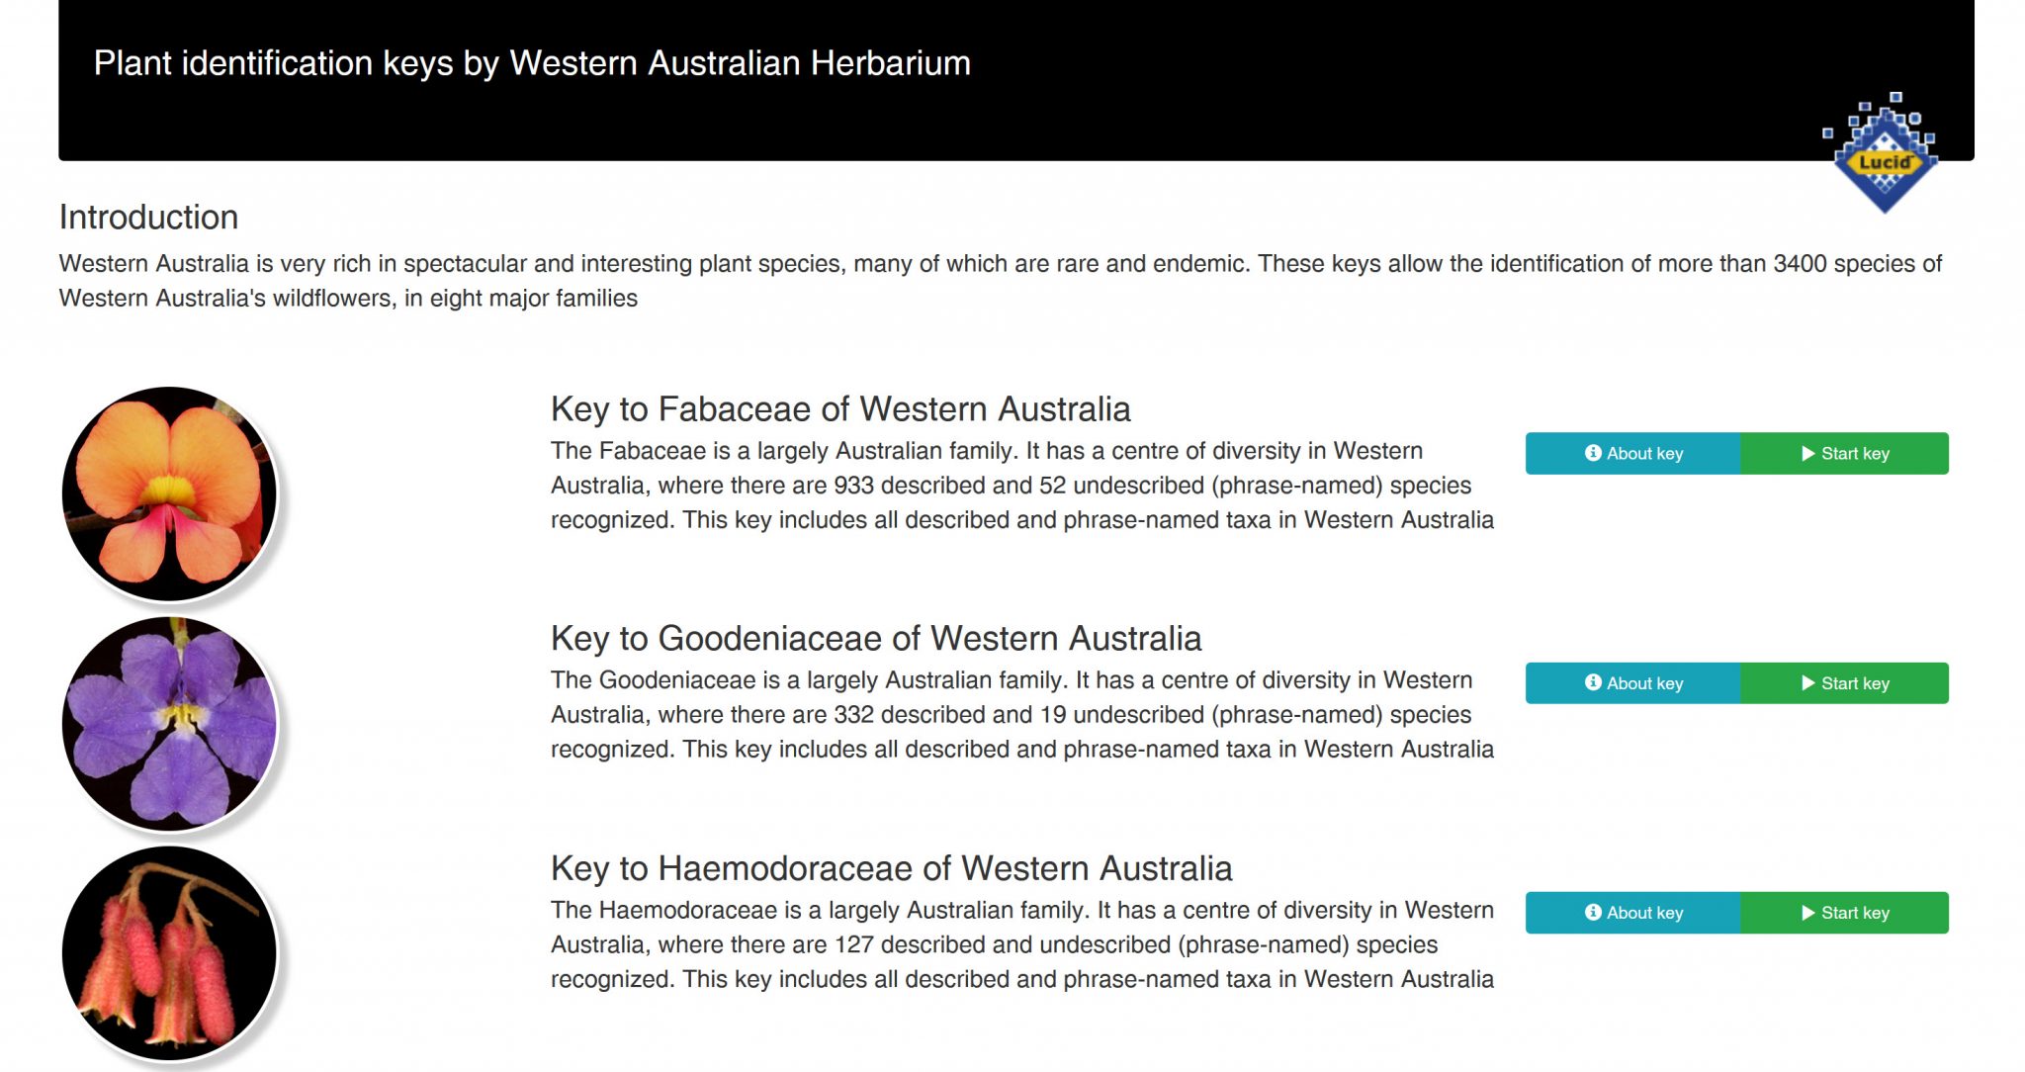The image size is (2025, 1072).
Task: Select the orange Fabaceae flower image
Action: 170,489
